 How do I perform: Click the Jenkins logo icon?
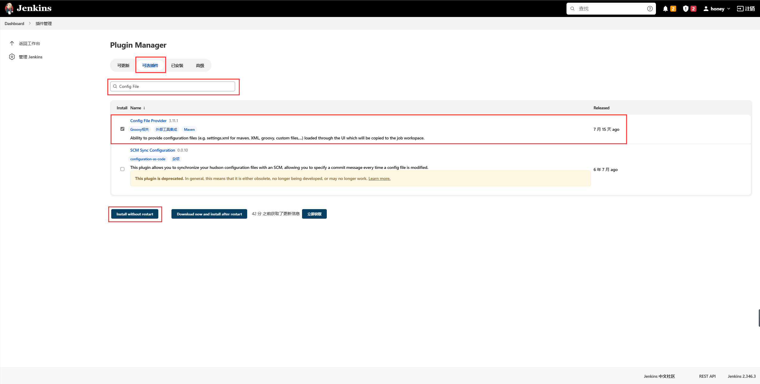tap(9, 8)
